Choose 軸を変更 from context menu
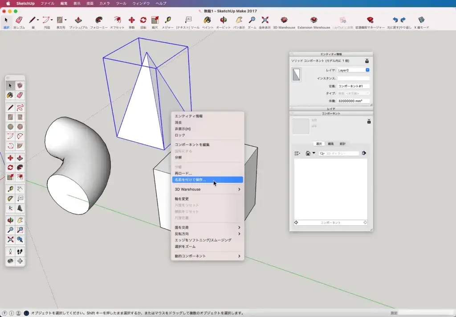 click(208, 199)
